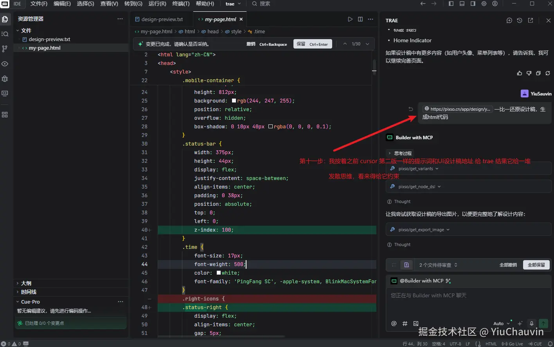
Task: Click 全部保留 to keep all changes
Action: 536,265
